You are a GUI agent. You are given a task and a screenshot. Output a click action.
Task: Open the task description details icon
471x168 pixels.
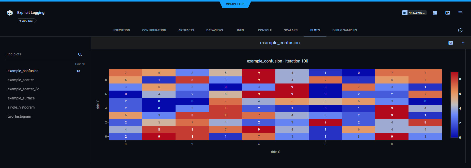click(x=435, y=13)
